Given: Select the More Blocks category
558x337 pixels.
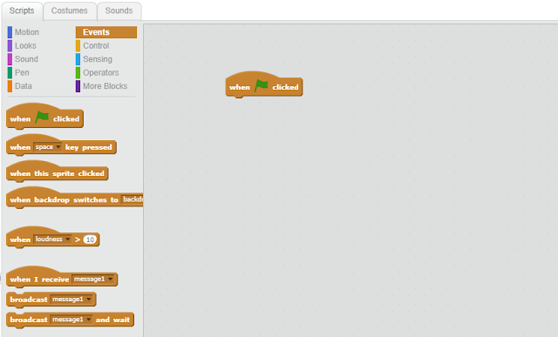Looking at the screenshot, I should pyautogui.click(x=101, y=86).
